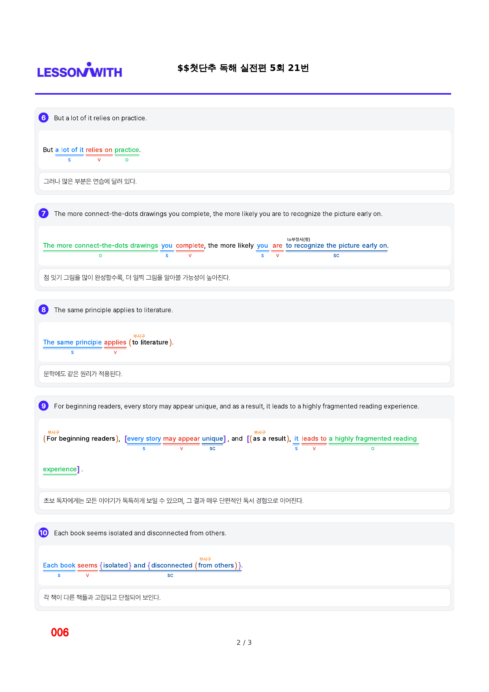Click the number 9 sentence badge

coord(43,406)
